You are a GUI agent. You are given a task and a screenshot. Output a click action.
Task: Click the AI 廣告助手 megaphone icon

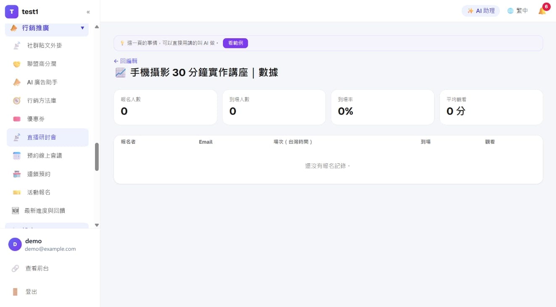pos(17,82)
